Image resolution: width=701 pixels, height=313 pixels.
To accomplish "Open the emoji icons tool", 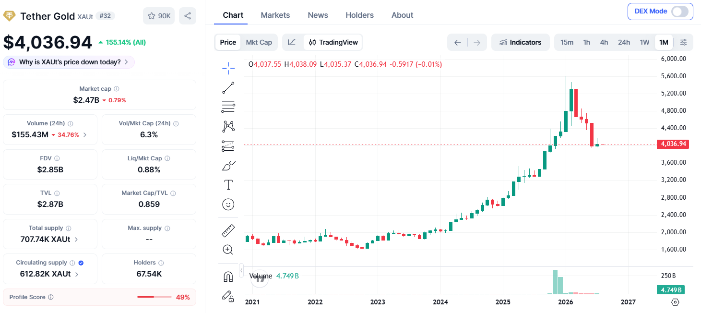I will pyautogui.click(x=228, y=205).
